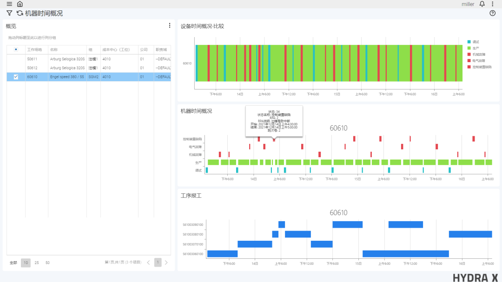Show all items with 全部 page size
The image size is (502, 282).
point(13,263)
